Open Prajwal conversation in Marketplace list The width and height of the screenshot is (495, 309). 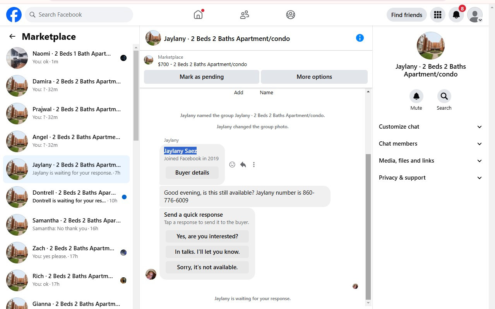coord(67,114)
